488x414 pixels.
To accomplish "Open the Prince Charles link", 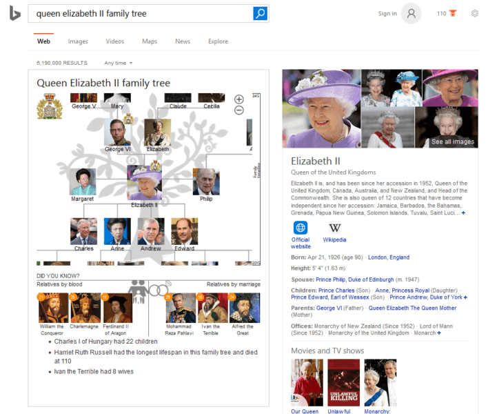I will [x=336, y=290].
